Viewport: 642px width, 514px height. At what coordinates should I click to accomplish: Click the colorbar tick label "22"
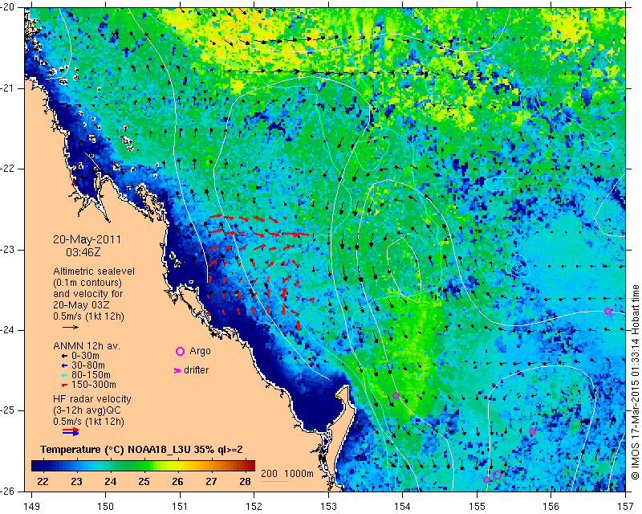tap(43, 482)
